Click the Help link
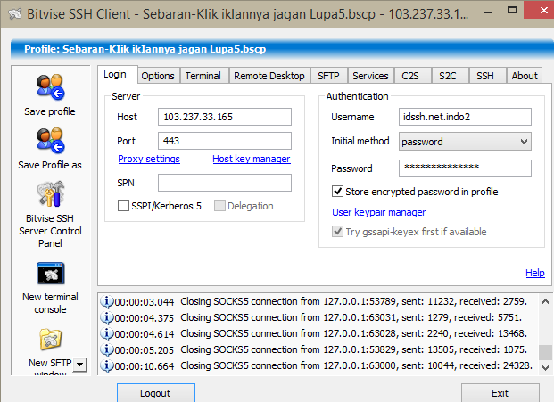This screenshot has width=554, height=402. click(x=535, y=273)
